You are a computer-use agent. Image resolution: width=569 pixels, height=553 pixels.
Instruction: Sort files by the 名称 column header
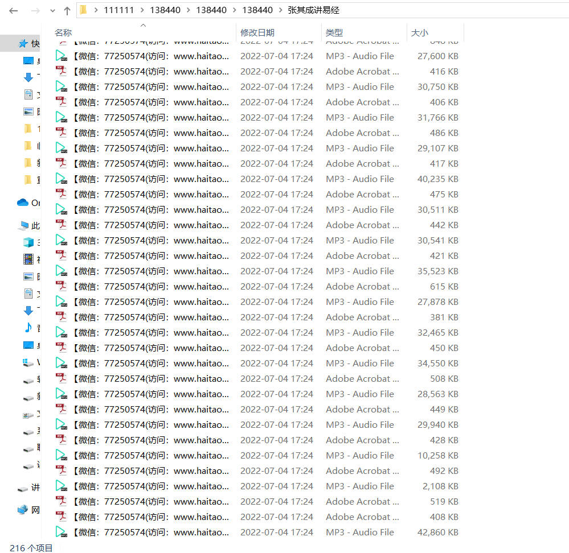click(x=63, y=32)
